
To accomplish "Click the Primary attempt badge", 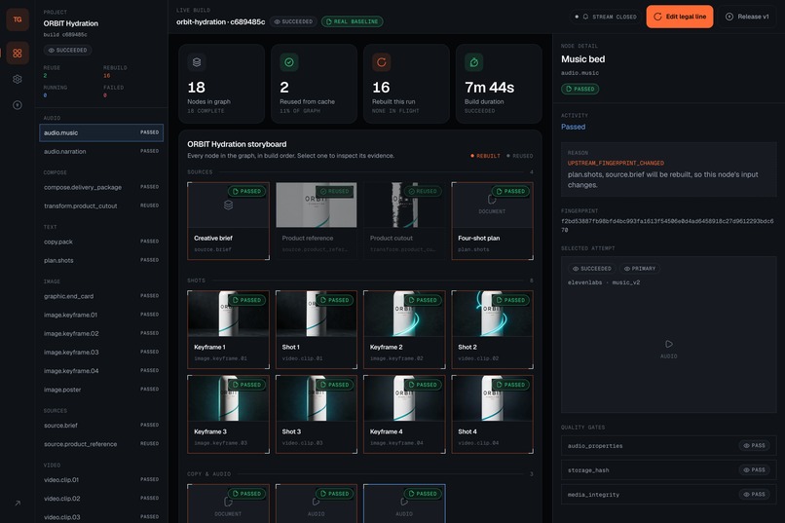I will [x=640, y=269].
